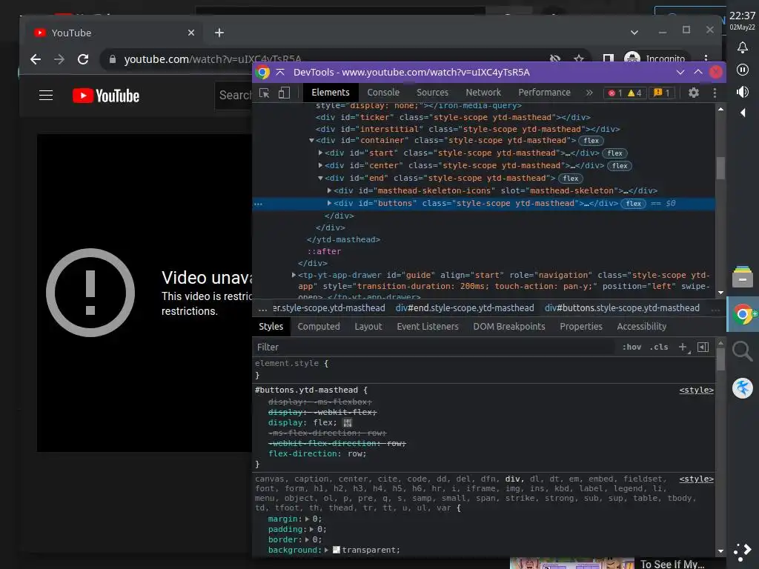Expand the selected div id="buttons" node
Viewport: 759px width, 569px height.
tap(329, 203)
